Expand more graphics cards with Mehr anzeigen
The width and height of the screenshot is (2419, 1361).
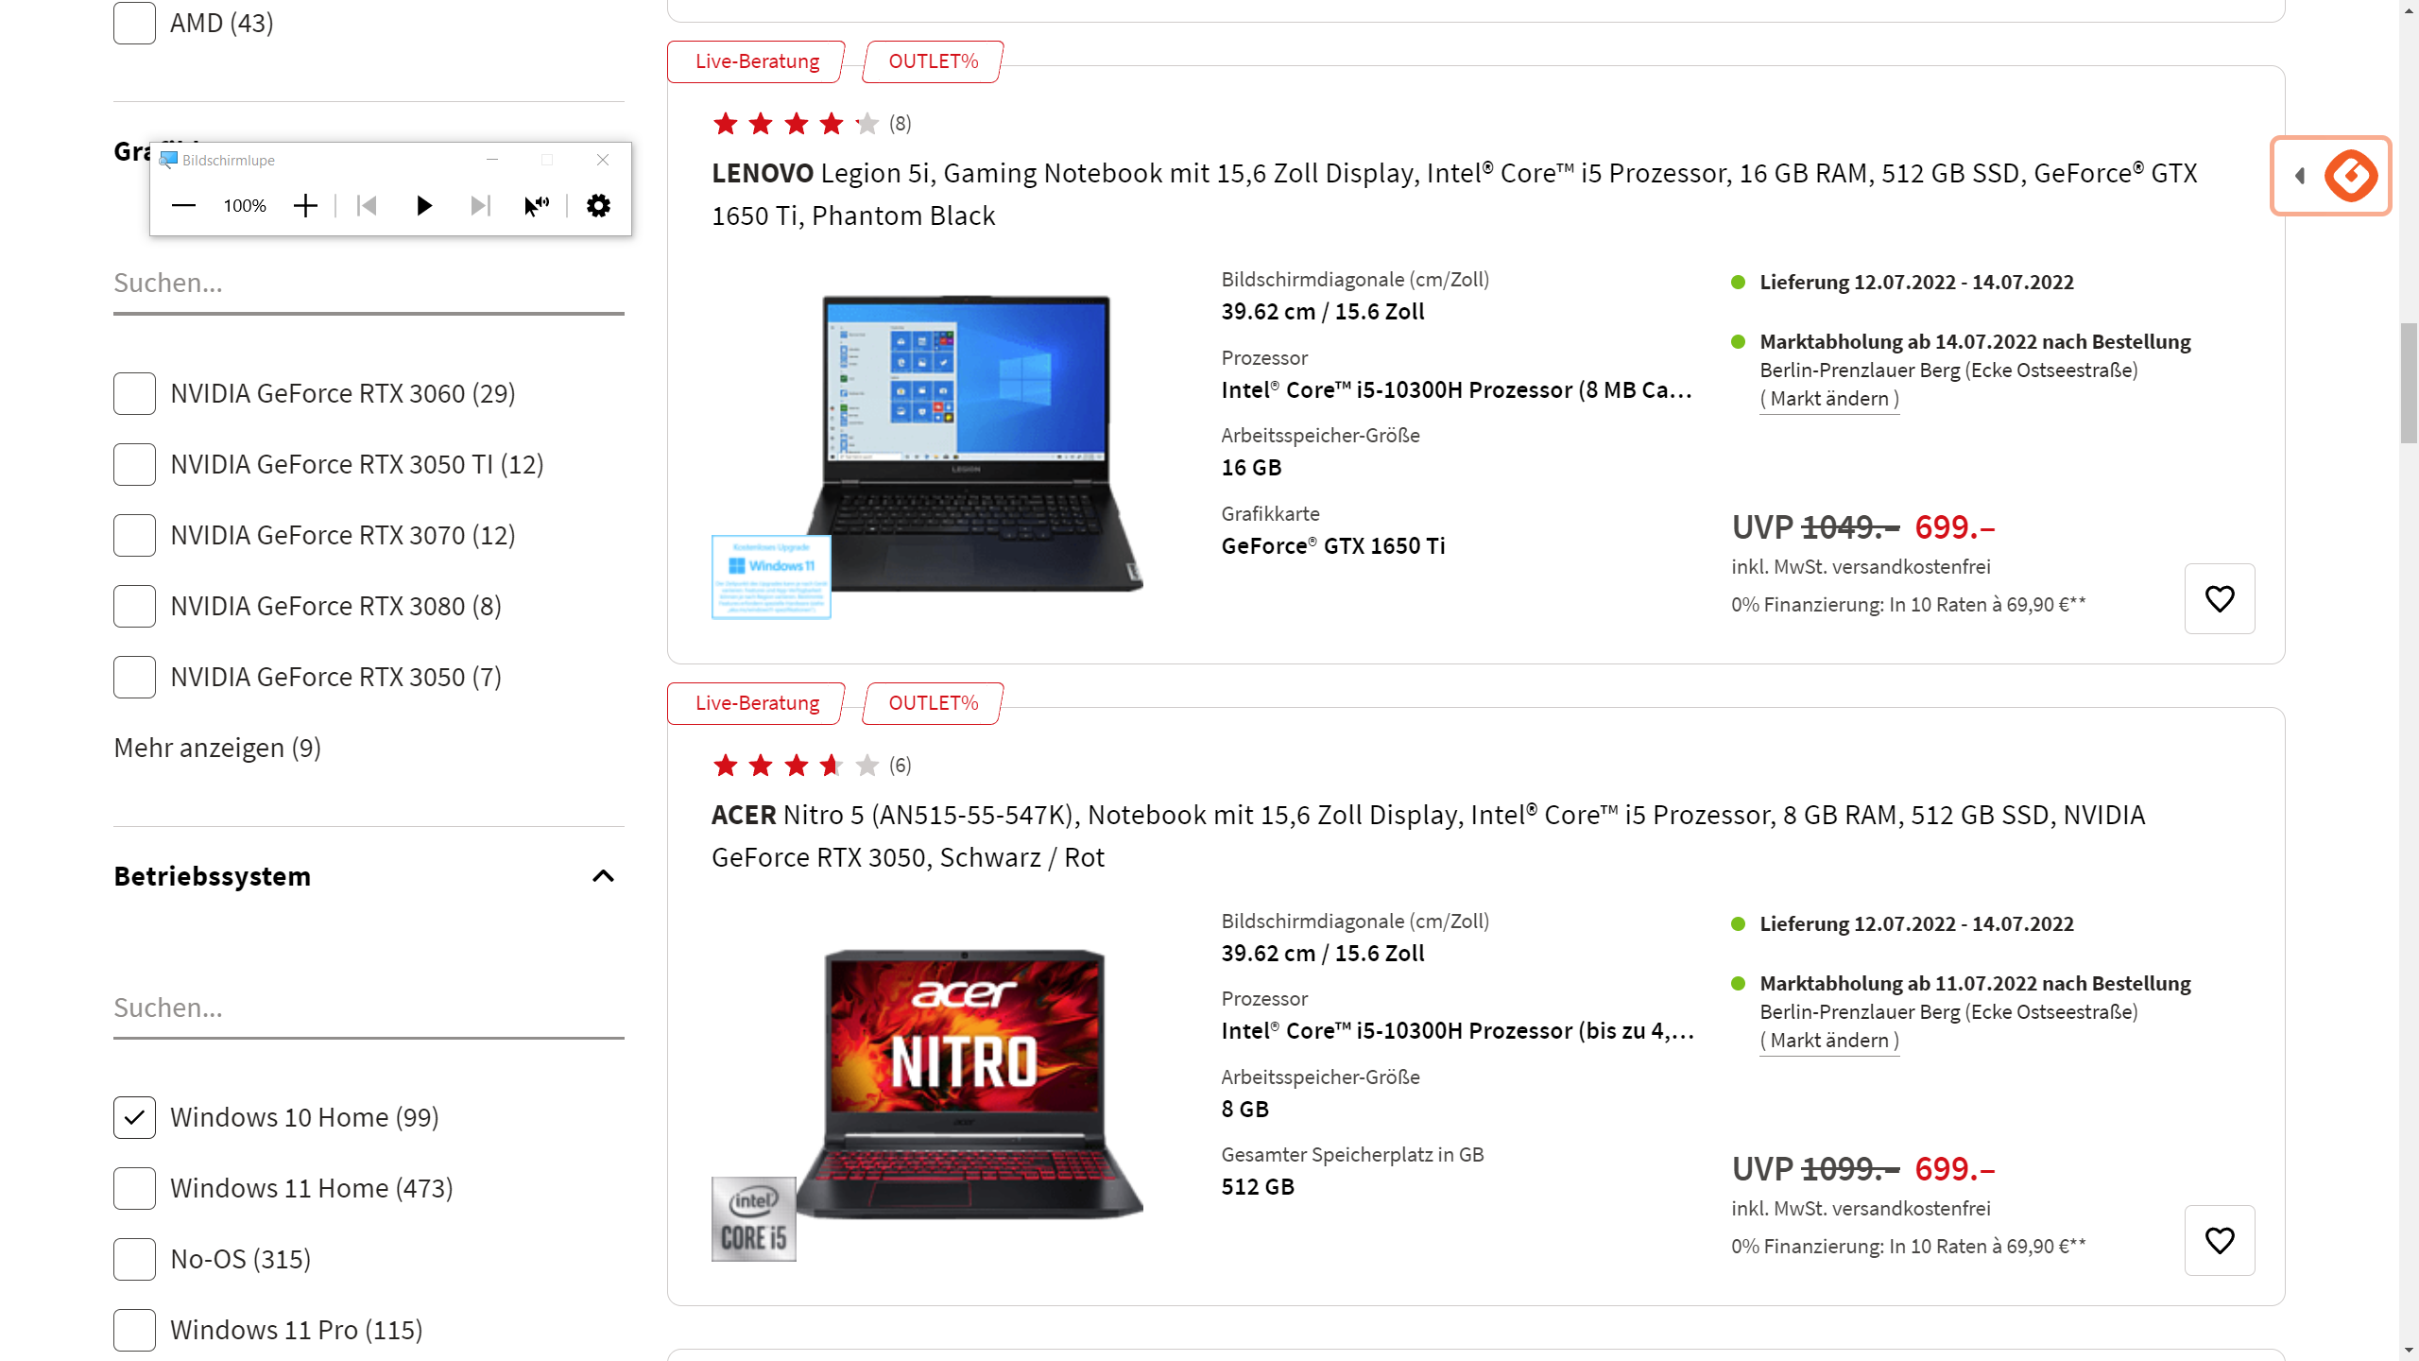point(217,748)
